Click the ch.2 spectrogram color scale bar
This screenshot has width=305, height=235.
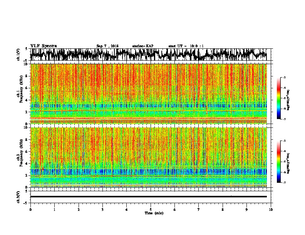[x=278, y=162]
